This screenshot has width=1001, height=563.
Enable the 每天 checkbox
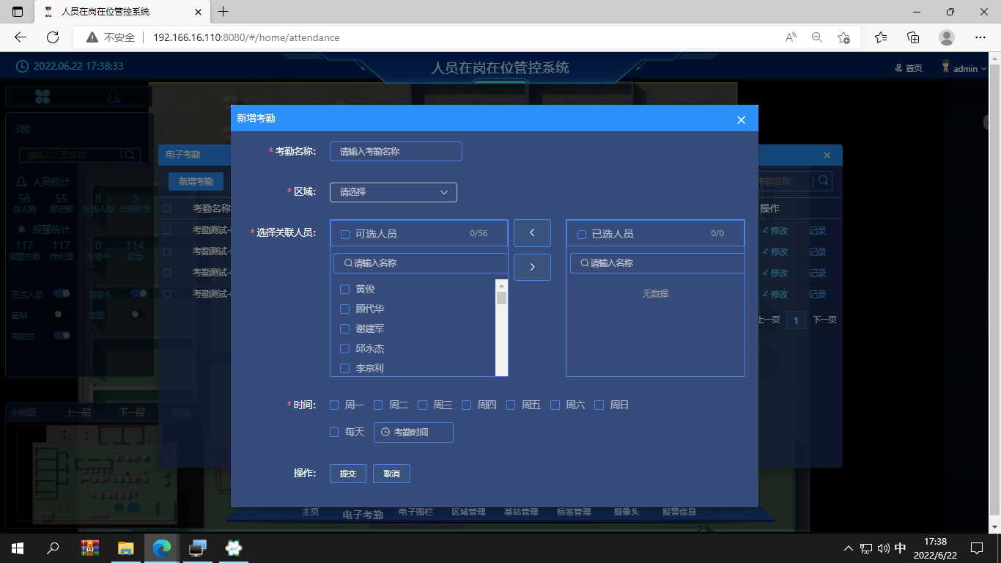(x=334, y=433)
